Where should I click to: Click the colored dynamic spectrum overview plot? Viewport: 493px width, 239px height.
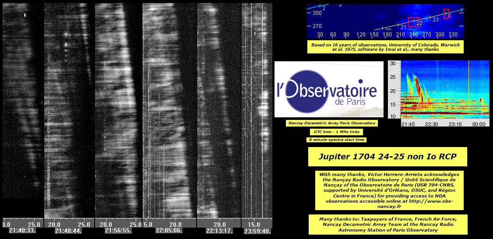(x=439, y=94)
